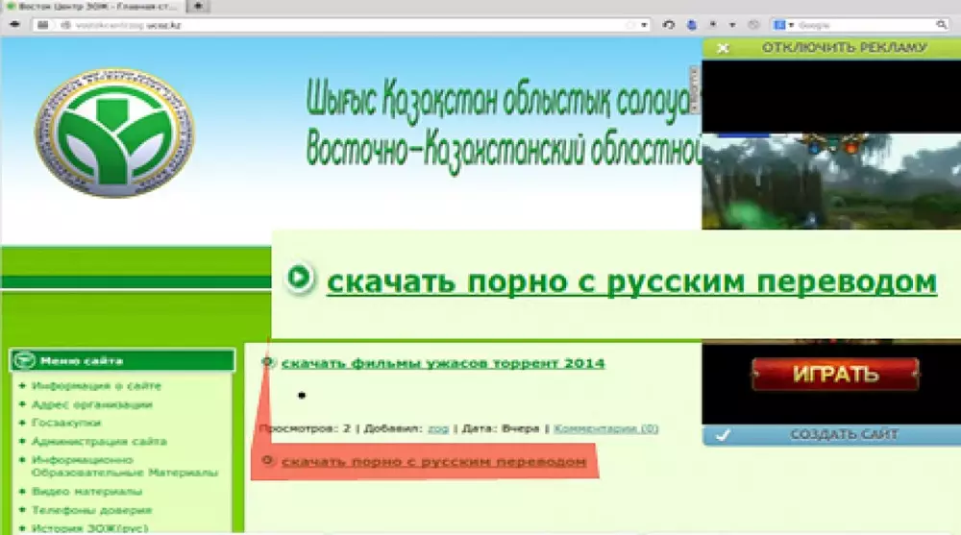Click the icon next to Меню сайта header
This screenshot has width=961, height=535.
point(25,361)
